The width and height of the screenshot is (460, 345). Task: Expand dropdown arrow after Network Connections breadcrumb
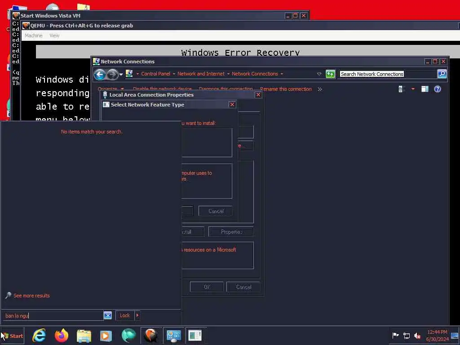tap(282, 74)
